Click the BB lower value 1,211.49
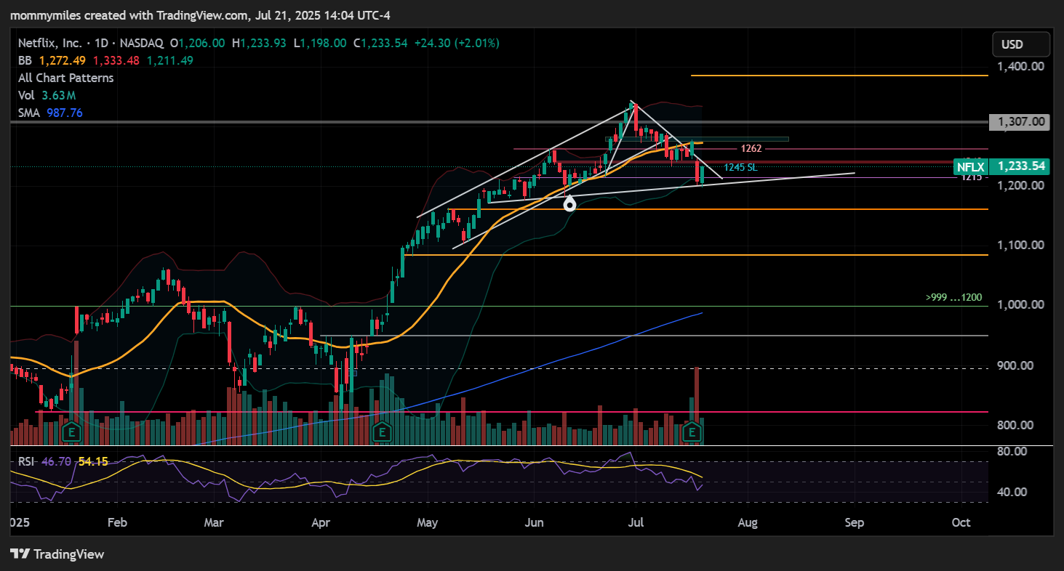This screenshot has height=571, width=1064. [x=169, y=60]
